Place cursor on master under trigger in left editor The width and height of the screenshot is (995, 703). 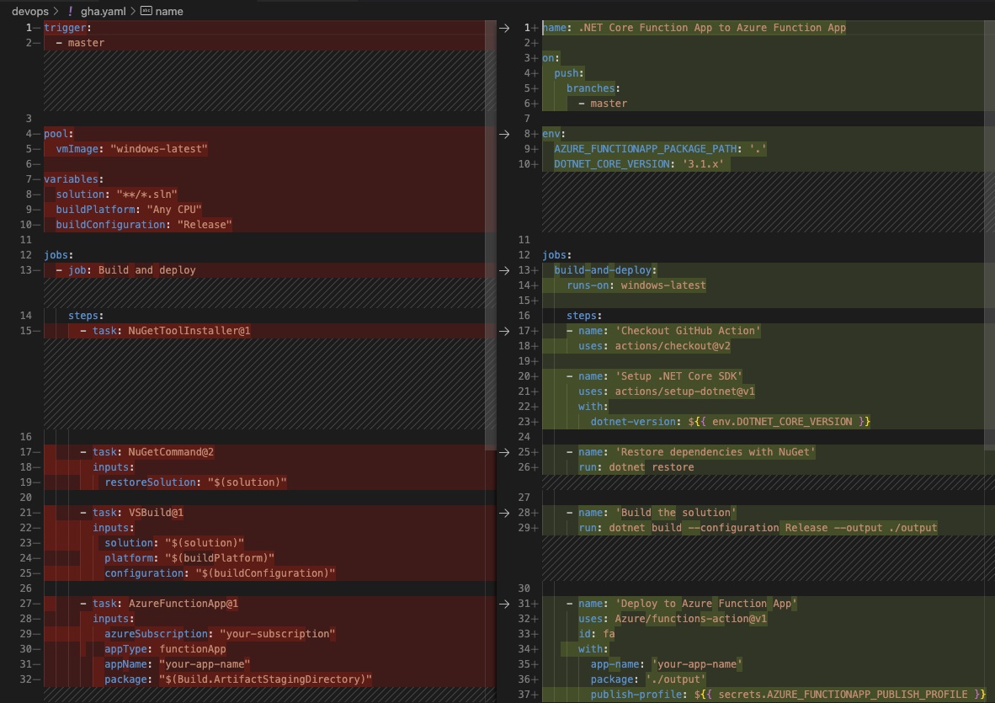coord(85,42)
